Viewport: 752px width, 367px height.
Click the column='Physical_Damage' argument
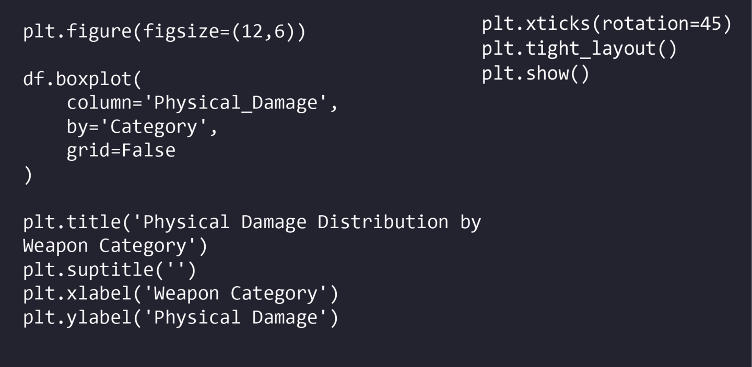point(203,103)
